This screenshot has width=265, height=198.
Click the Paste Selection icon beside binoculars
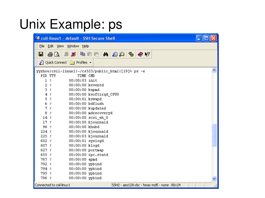click(x=97, y=54)
